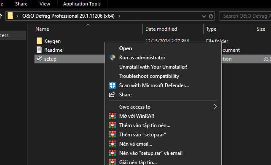Refresh the folder with the reload icon

pos(211,16)
